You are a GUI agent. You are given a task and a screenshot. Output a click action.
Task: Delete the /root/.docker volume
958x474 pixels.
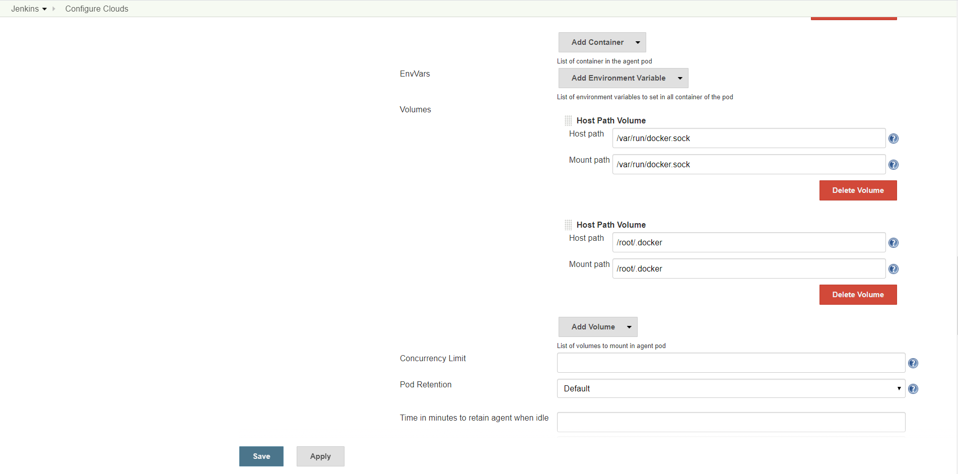[x=858, y=295]
